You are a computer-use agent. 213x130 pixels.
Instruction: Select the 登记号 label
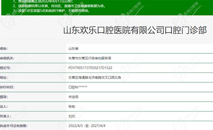pyautogui.click(x=5, y=68)
